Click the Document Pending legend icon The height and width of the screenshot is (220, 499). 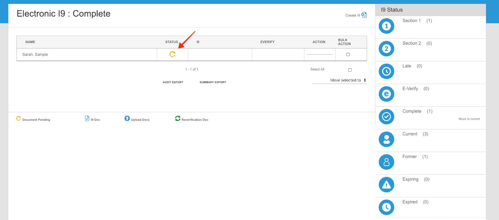(x=19, y=118)
